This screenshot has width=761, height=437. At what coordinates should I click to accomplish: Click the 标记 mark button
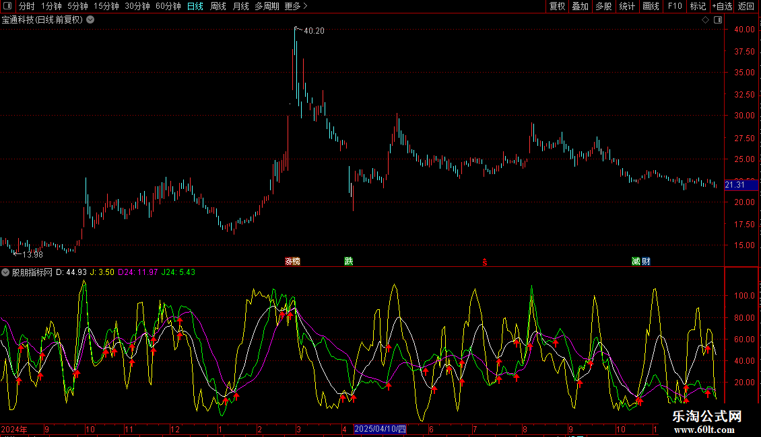pyautogui.click(x=698, y=6)
